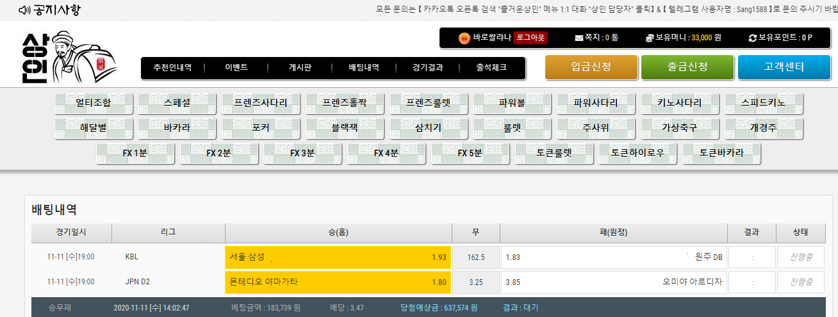Choose the FX 3분 game tab
This screenshot has width=838, height=317.
click(302, 153)
